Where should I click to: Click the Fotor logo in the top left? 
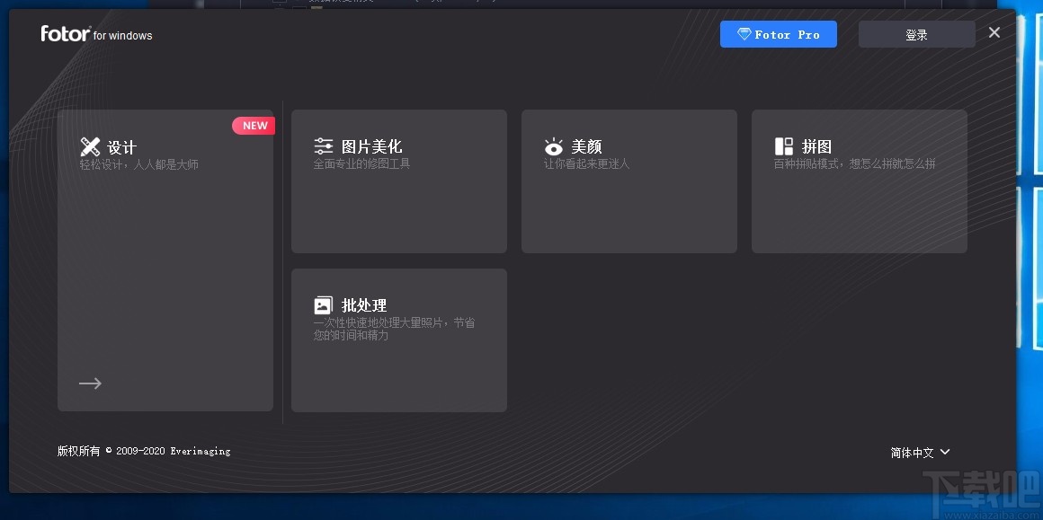66,34
